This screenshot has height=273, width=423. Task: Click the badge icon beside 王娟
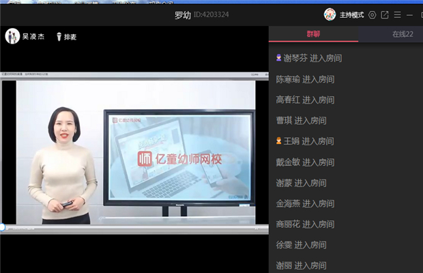coord(278,141)
